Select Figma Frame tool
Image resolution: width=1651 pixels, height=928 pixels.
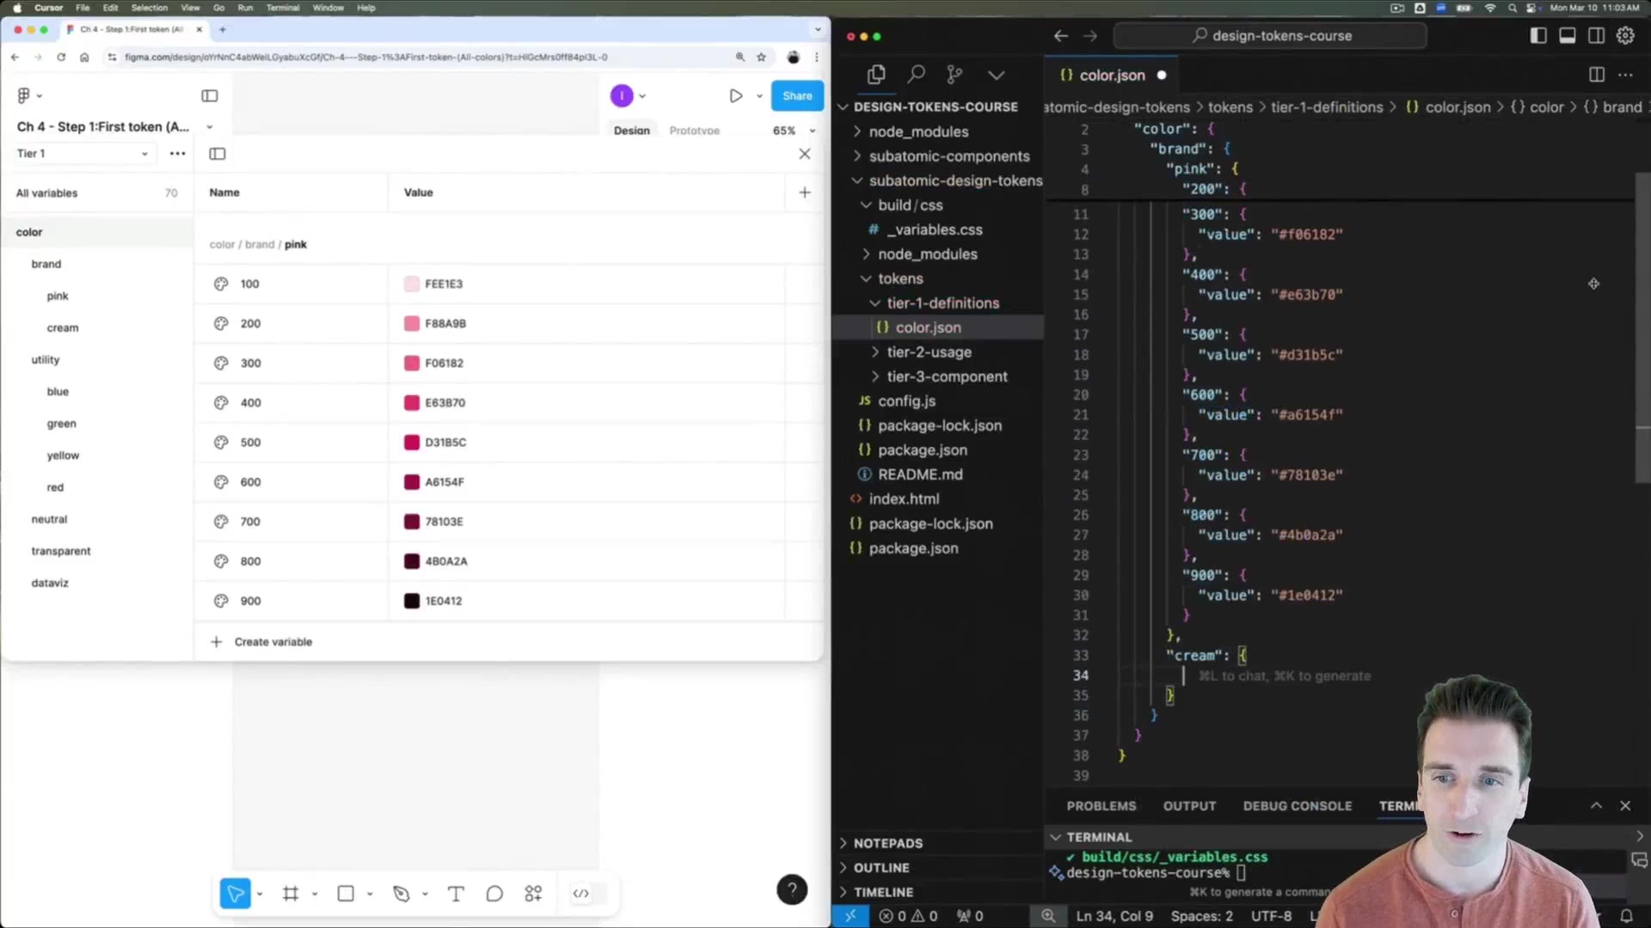[291, 894]
